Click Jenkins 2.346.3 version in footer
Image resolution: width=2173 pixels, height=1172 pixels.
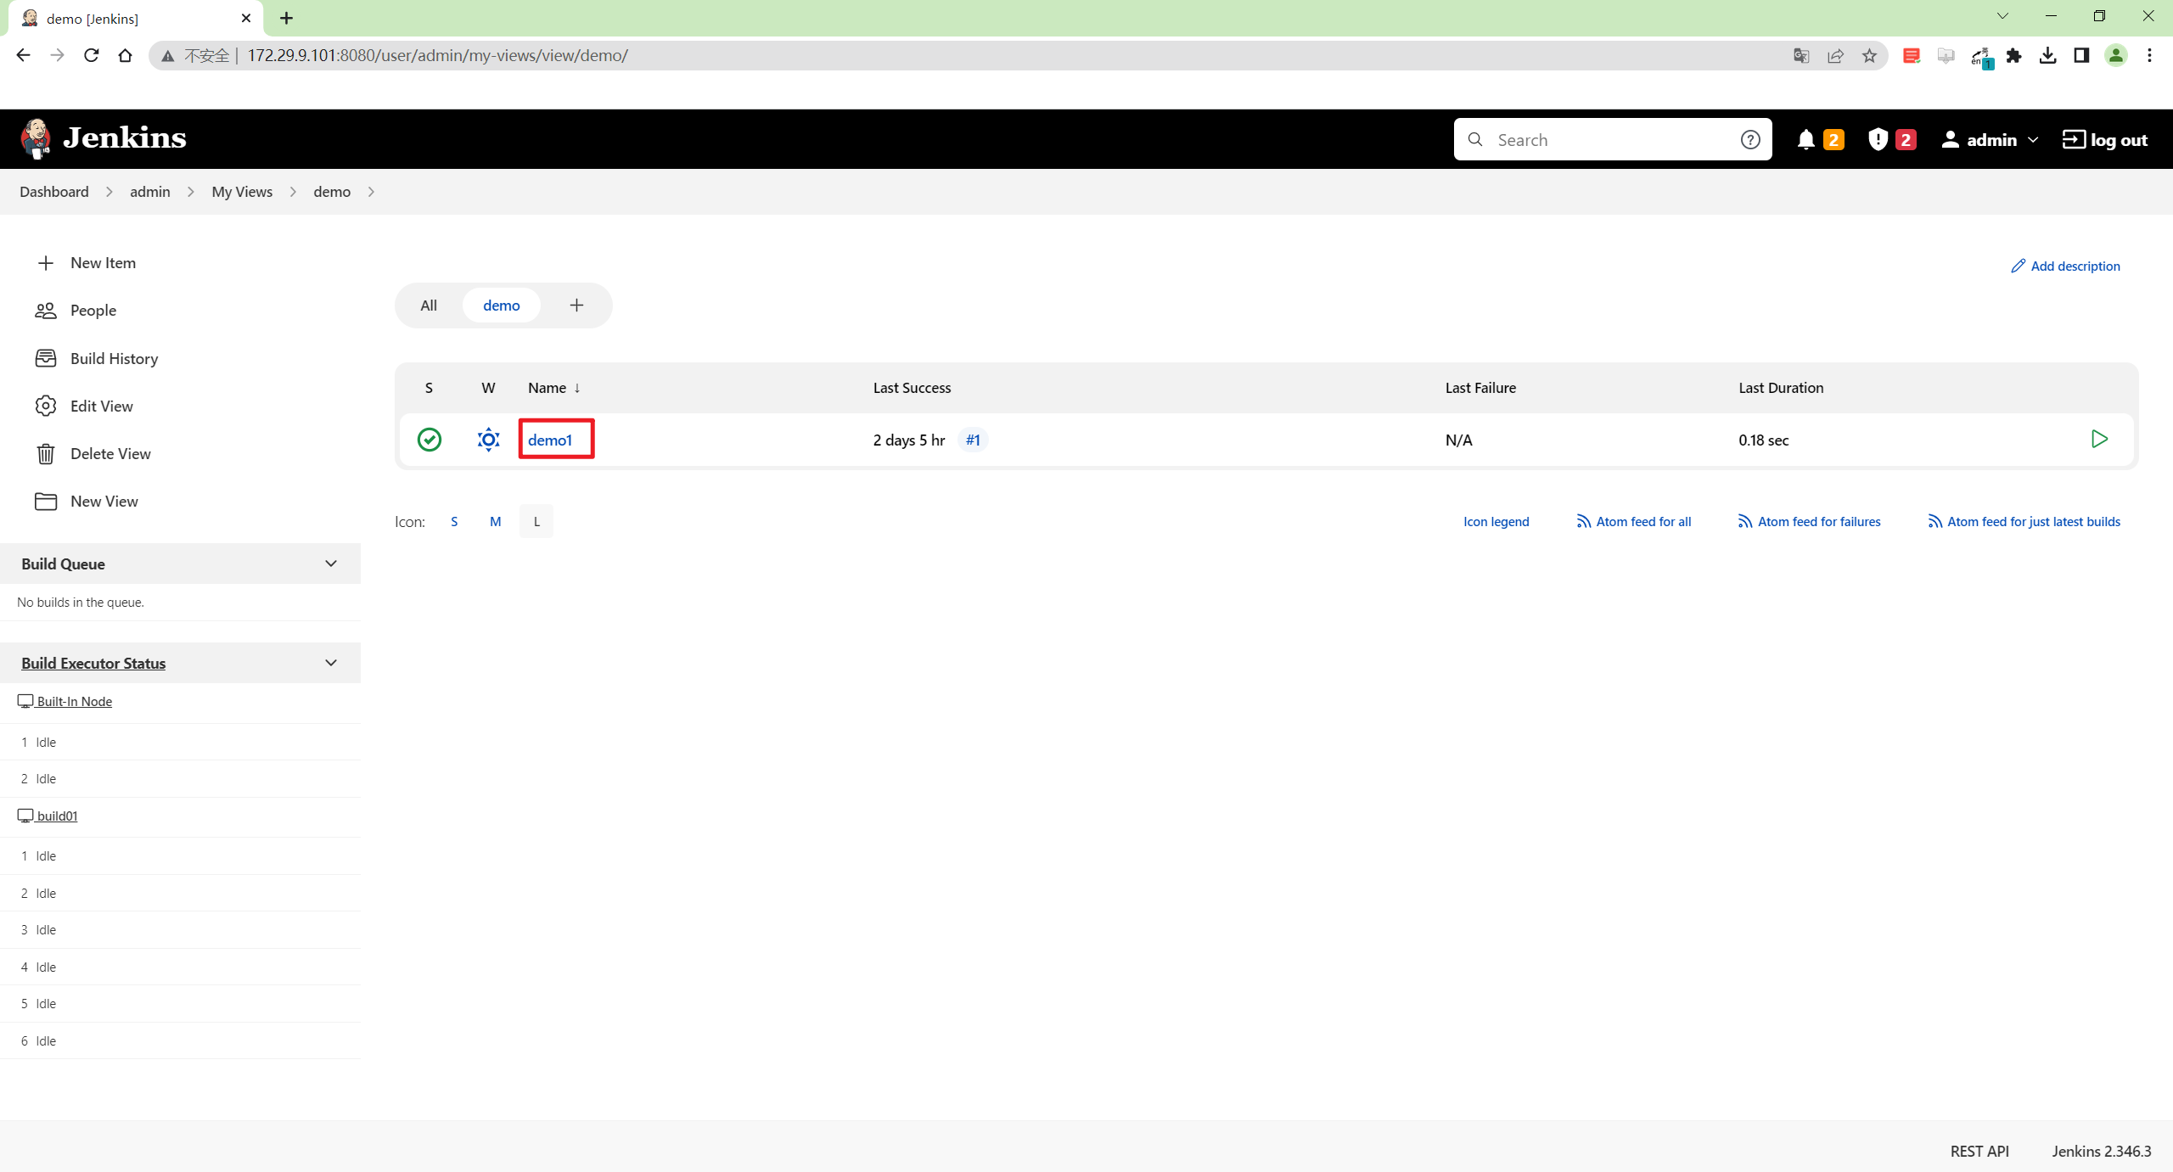pyautogui.click(x=2102, y=1151)
